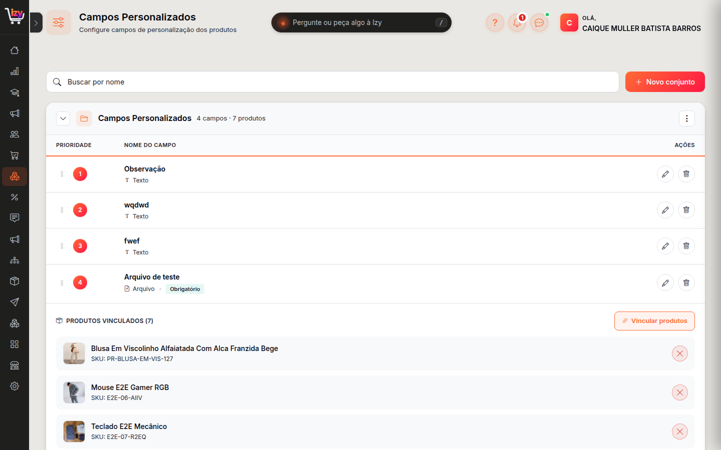Screen dimensions: 721x450
Task: Click the priority 2 badge
Action: coord(80,210)
